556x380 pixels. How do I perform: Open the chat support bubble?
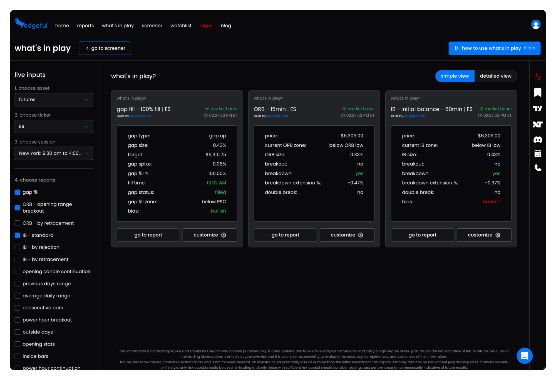click(524, 356)
